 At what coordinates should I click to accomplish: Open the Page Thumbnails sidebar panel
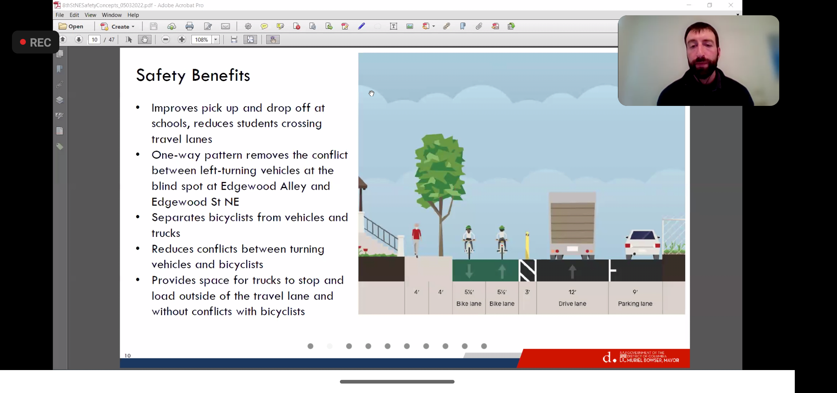(x=60, y=54)
